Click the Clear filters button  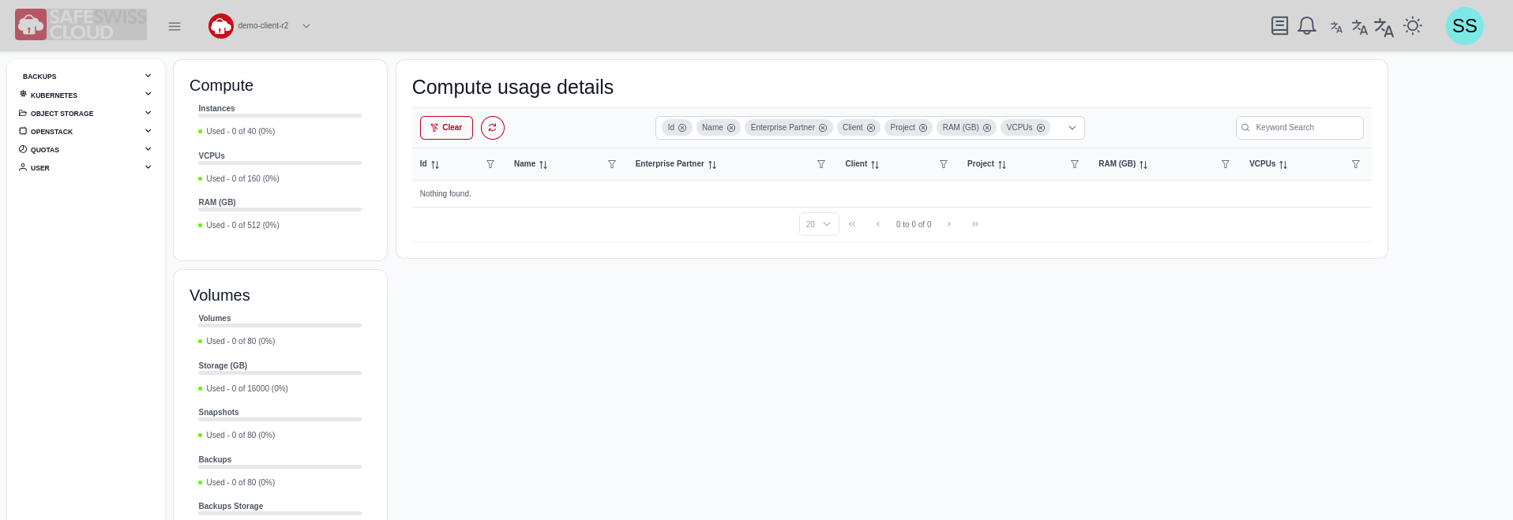(446, 128)
